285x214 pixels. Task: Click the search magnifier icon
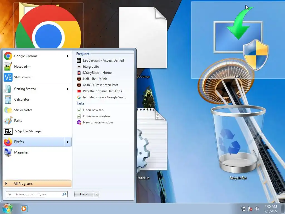tap(64, 194)
